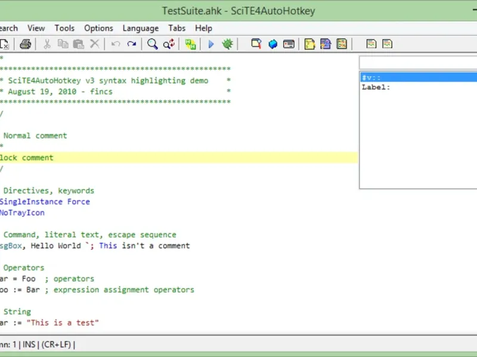The image size is (477, 357).
Task: Click the (CR+LF) status bar indicator
Action: 56,345
